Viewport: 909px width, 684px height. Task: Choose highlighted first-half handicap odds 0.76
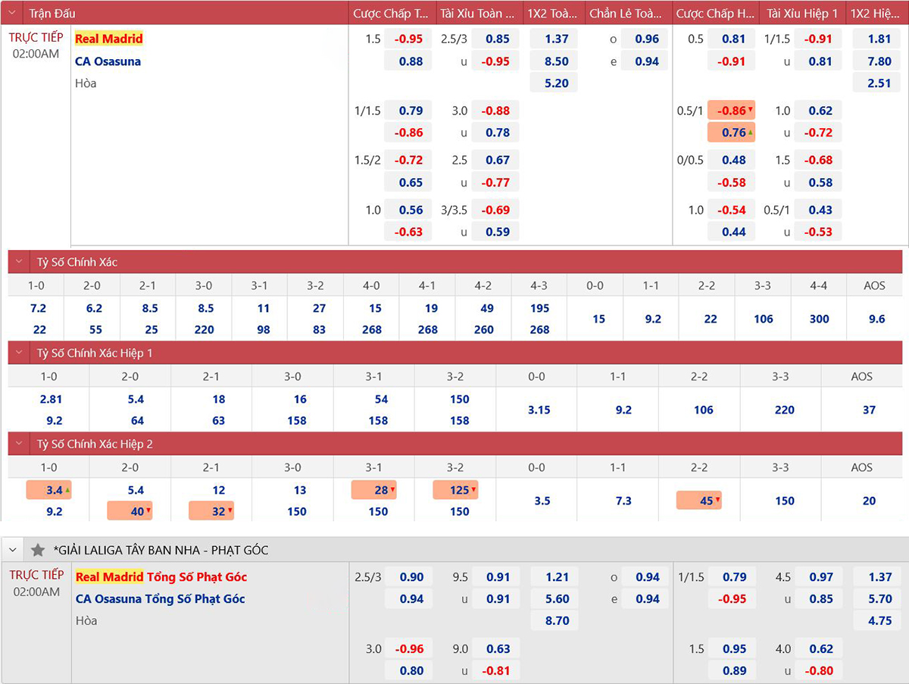[733, 133]
